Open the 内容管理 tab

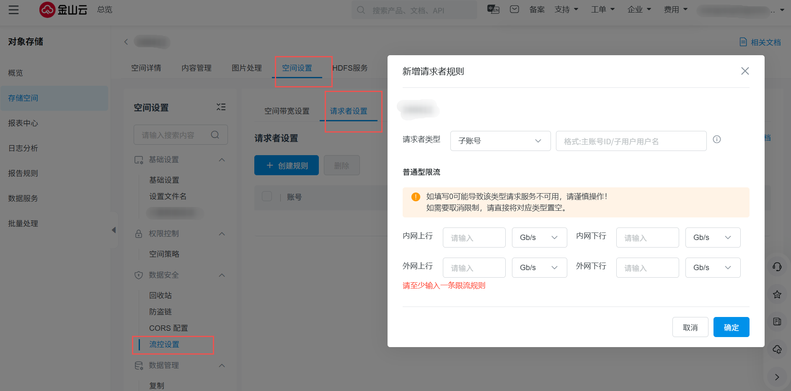tap(196, 68)
